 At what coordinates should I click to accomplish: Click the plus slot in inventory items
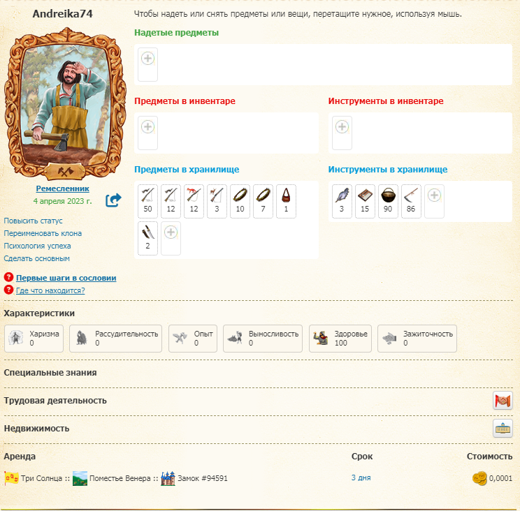(147, 133)
